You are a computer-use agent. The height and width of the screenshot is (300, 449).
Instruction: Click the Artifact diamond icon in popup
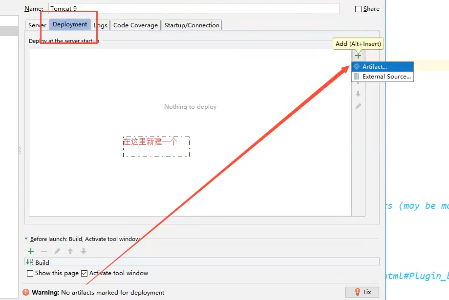click(x=357, y=66)
